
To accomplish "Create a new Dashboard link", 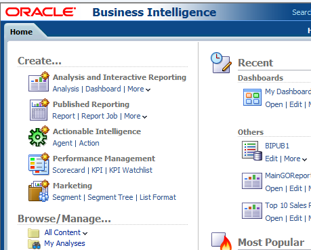I will [x=103, y=89].
